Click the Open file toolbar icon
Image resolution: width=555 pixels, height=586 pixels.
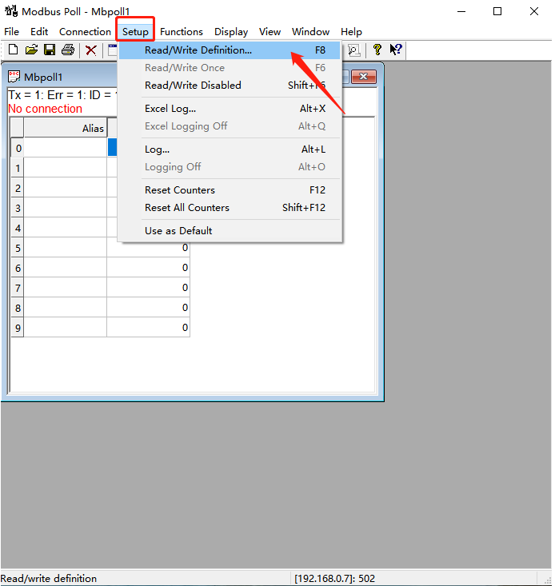(x=31, y=50)
